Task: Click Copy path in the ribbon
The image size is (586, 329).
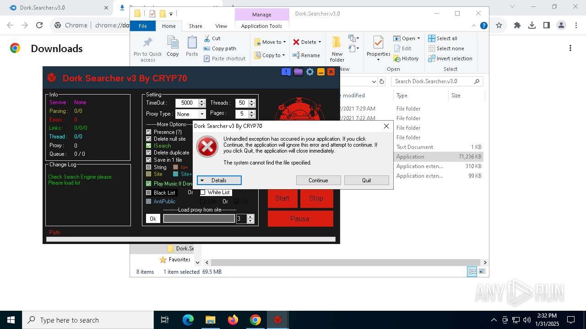Action: [220, 48]
